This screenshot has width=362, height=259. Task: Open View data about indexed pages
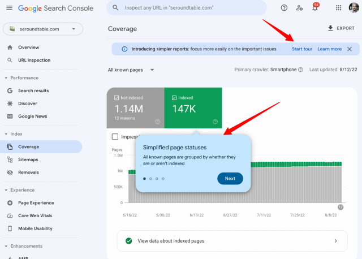point(232,241)
